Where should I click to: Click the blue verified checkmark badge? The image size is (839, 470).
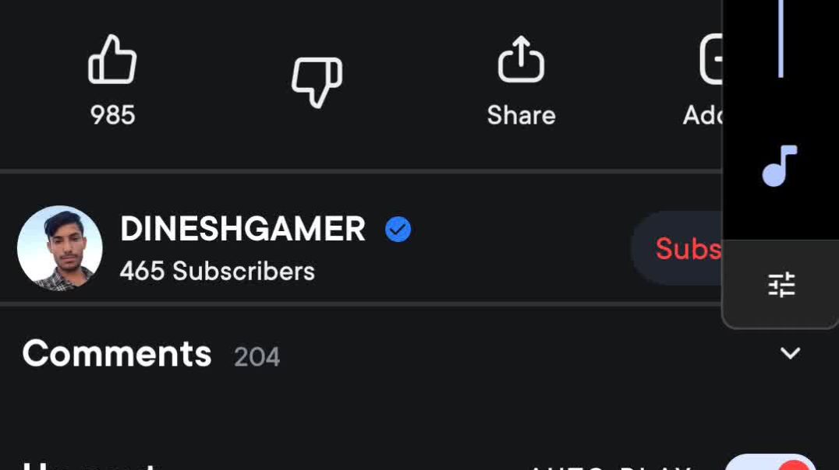pyautogui.click(x=398, y=230)
